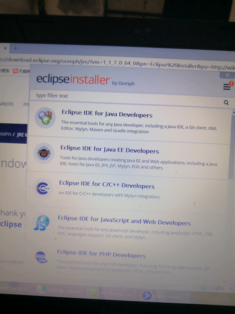
Task: Select the JS globe package icon
Action: [42, 223]
